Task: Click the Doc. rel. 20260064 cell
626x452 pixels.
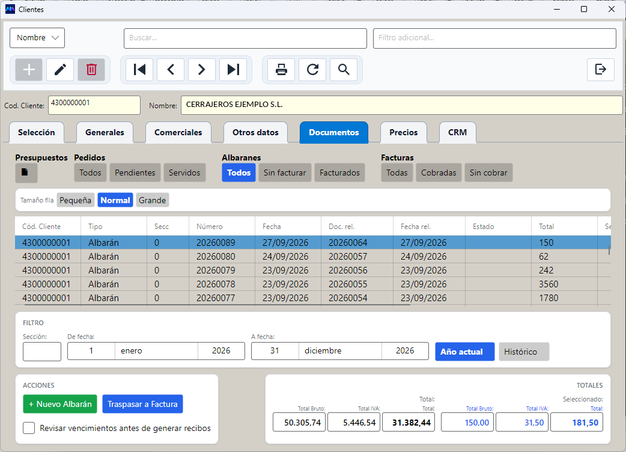Action: tap(357, 242)
